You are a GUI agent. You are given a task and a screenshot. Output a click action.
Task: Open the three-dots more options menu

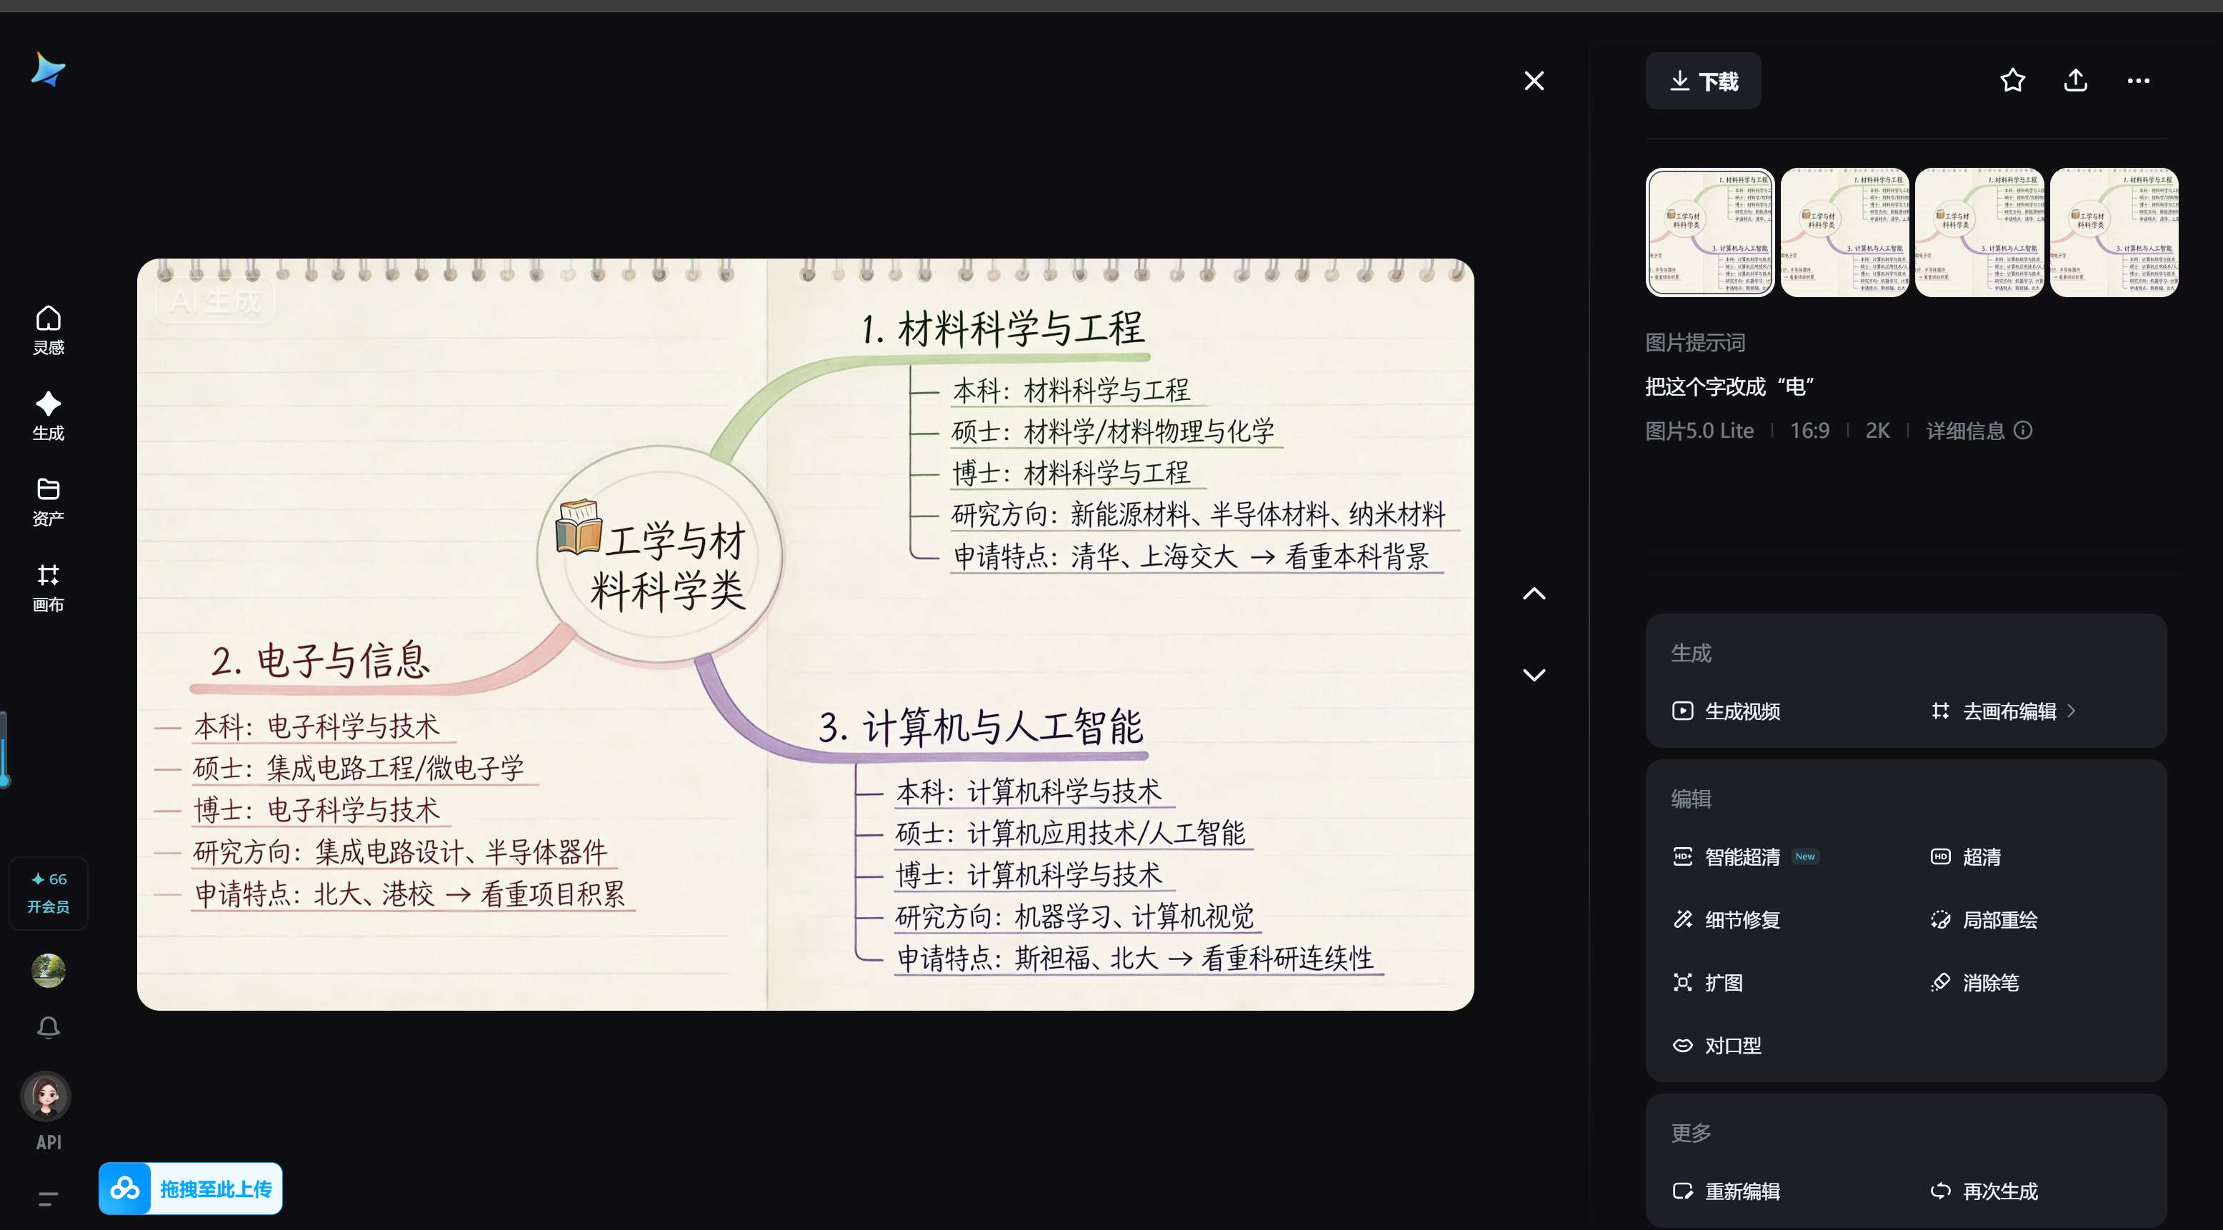2137,80
